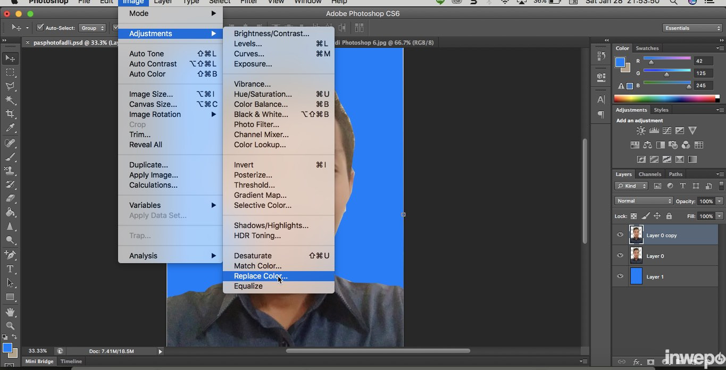Screen dimensions: 726x370
Task: Open the Normal blend mode dropdown
Action: coord(644,201)
